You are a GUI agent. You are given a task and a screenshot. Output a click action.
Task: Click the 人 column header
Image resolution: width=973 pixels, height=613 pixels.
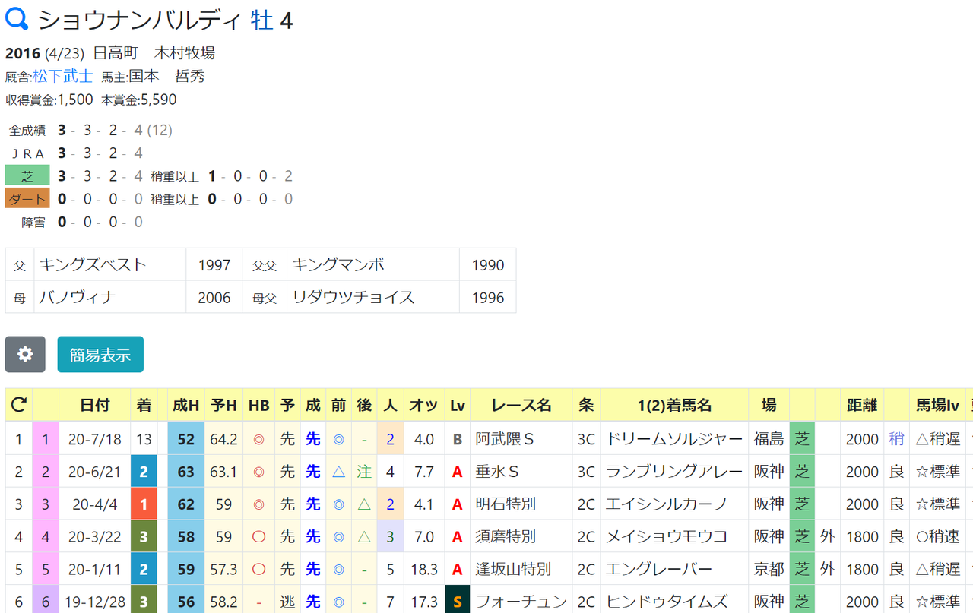[390, 406]
